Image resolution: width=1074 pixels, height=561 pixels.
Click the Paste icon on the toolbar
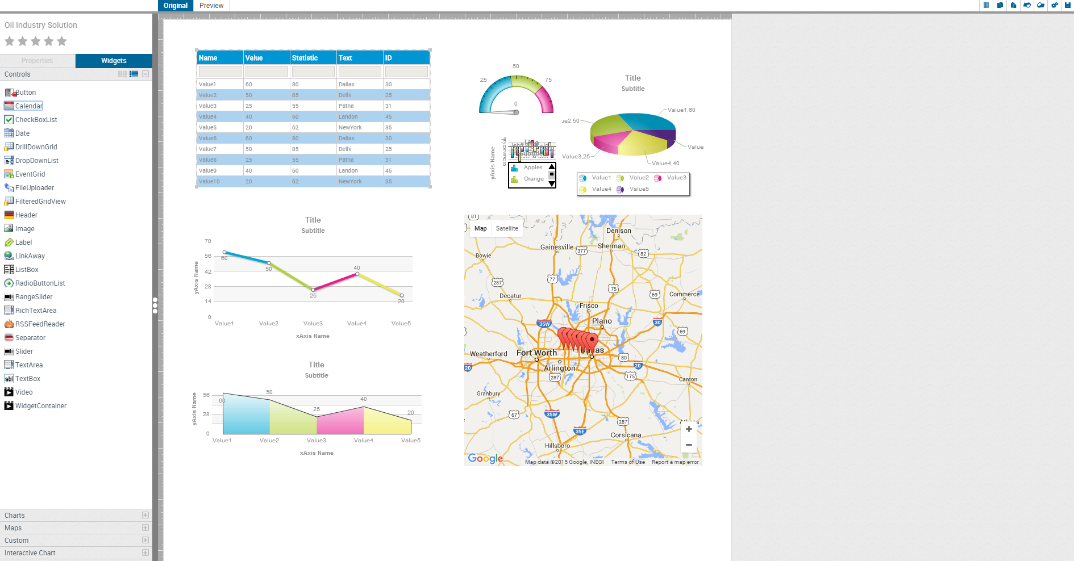point(1014,6)
